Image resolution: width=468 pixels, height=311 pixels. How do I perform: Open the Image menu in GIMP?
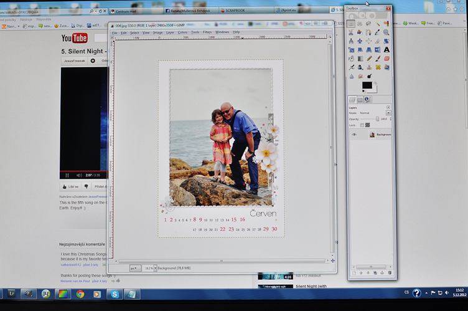[157, 32]
